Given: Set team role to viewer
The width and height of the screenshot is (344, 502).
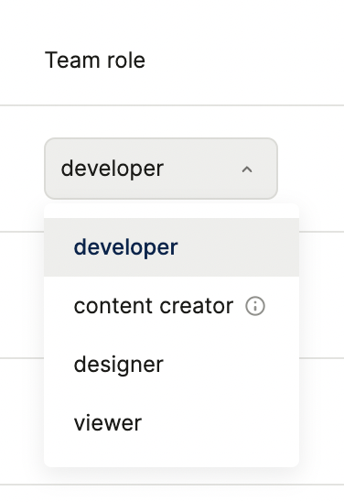Looking at the screenshot, I should click(171, 423).
